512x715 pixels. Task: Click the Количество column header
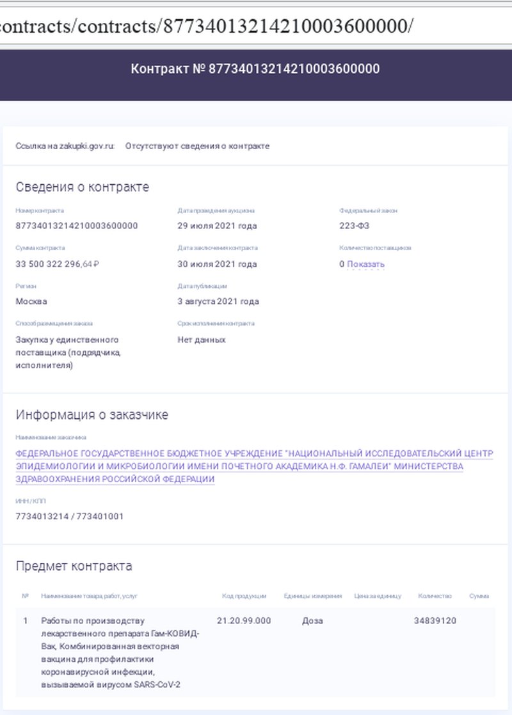click(x=435, y=596)
